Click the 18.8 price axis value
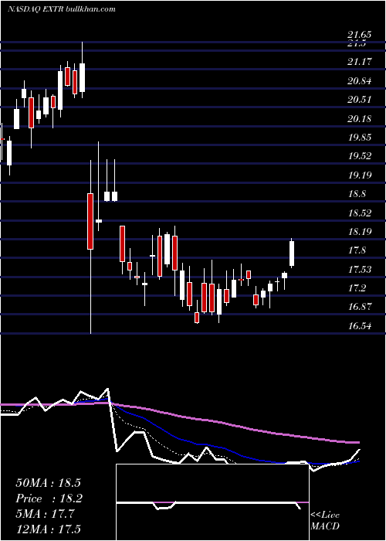 (357, 194)
